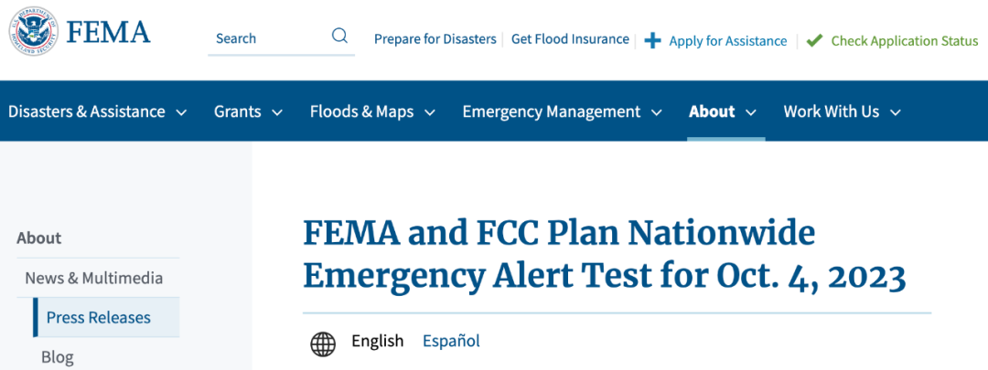Expand the Floods & Maps chevron
The width and height of the screenshot is (988, 370).
click(429, 112)
